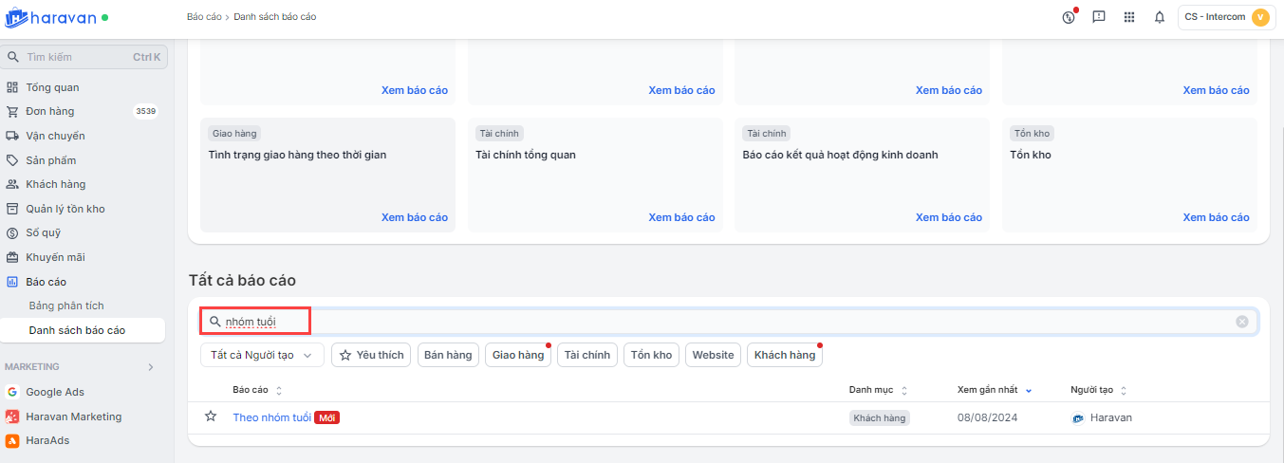
Task: Open the apps grid icon
Action: [1128, 17]
